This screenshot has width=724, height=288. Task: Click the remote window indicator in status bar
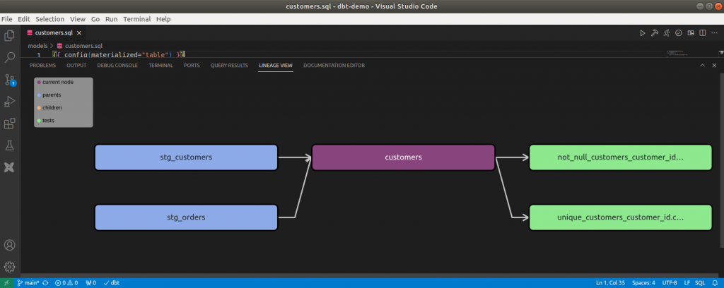pyautogui.click(x=6, y=283)
